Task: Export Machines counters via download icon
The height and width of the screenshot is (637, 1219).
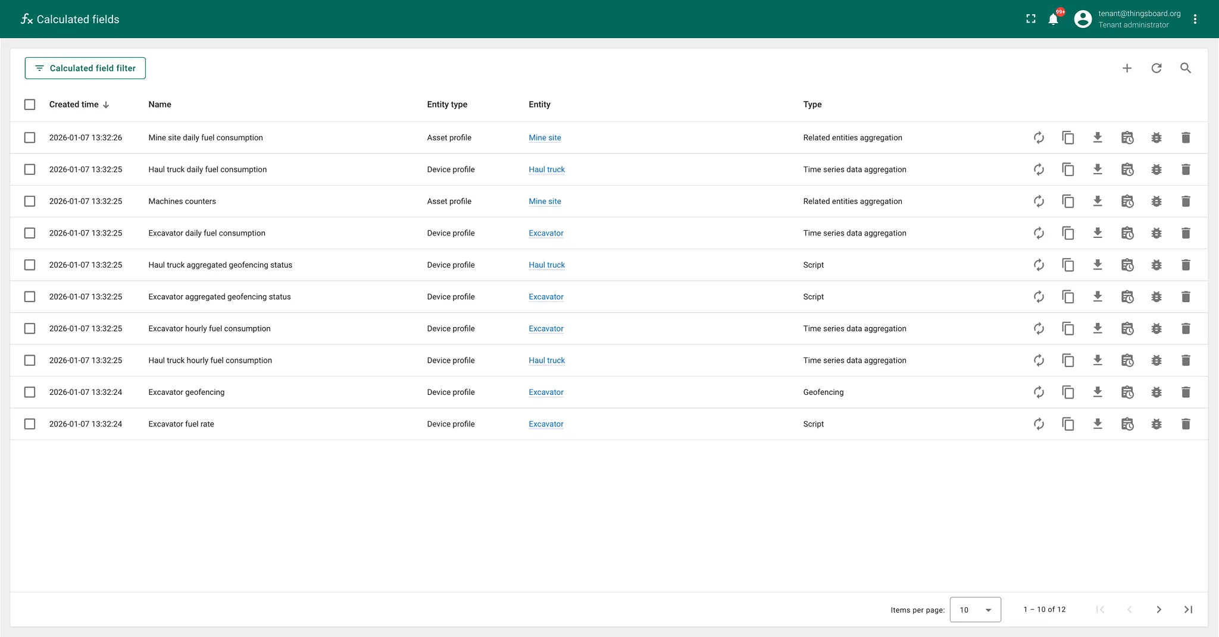Action: pos(1098,201)
